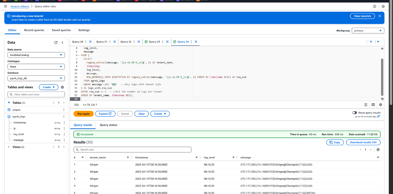
Task: Switch to Saved queries tab
Action: [x=61, y=30]
